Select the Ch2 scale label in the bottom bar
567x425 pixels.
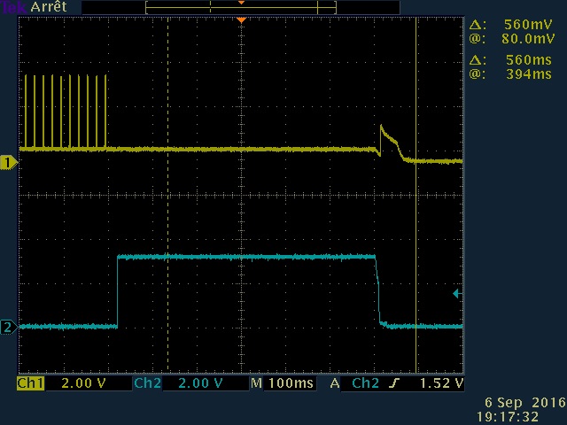[x=147, y=383]
